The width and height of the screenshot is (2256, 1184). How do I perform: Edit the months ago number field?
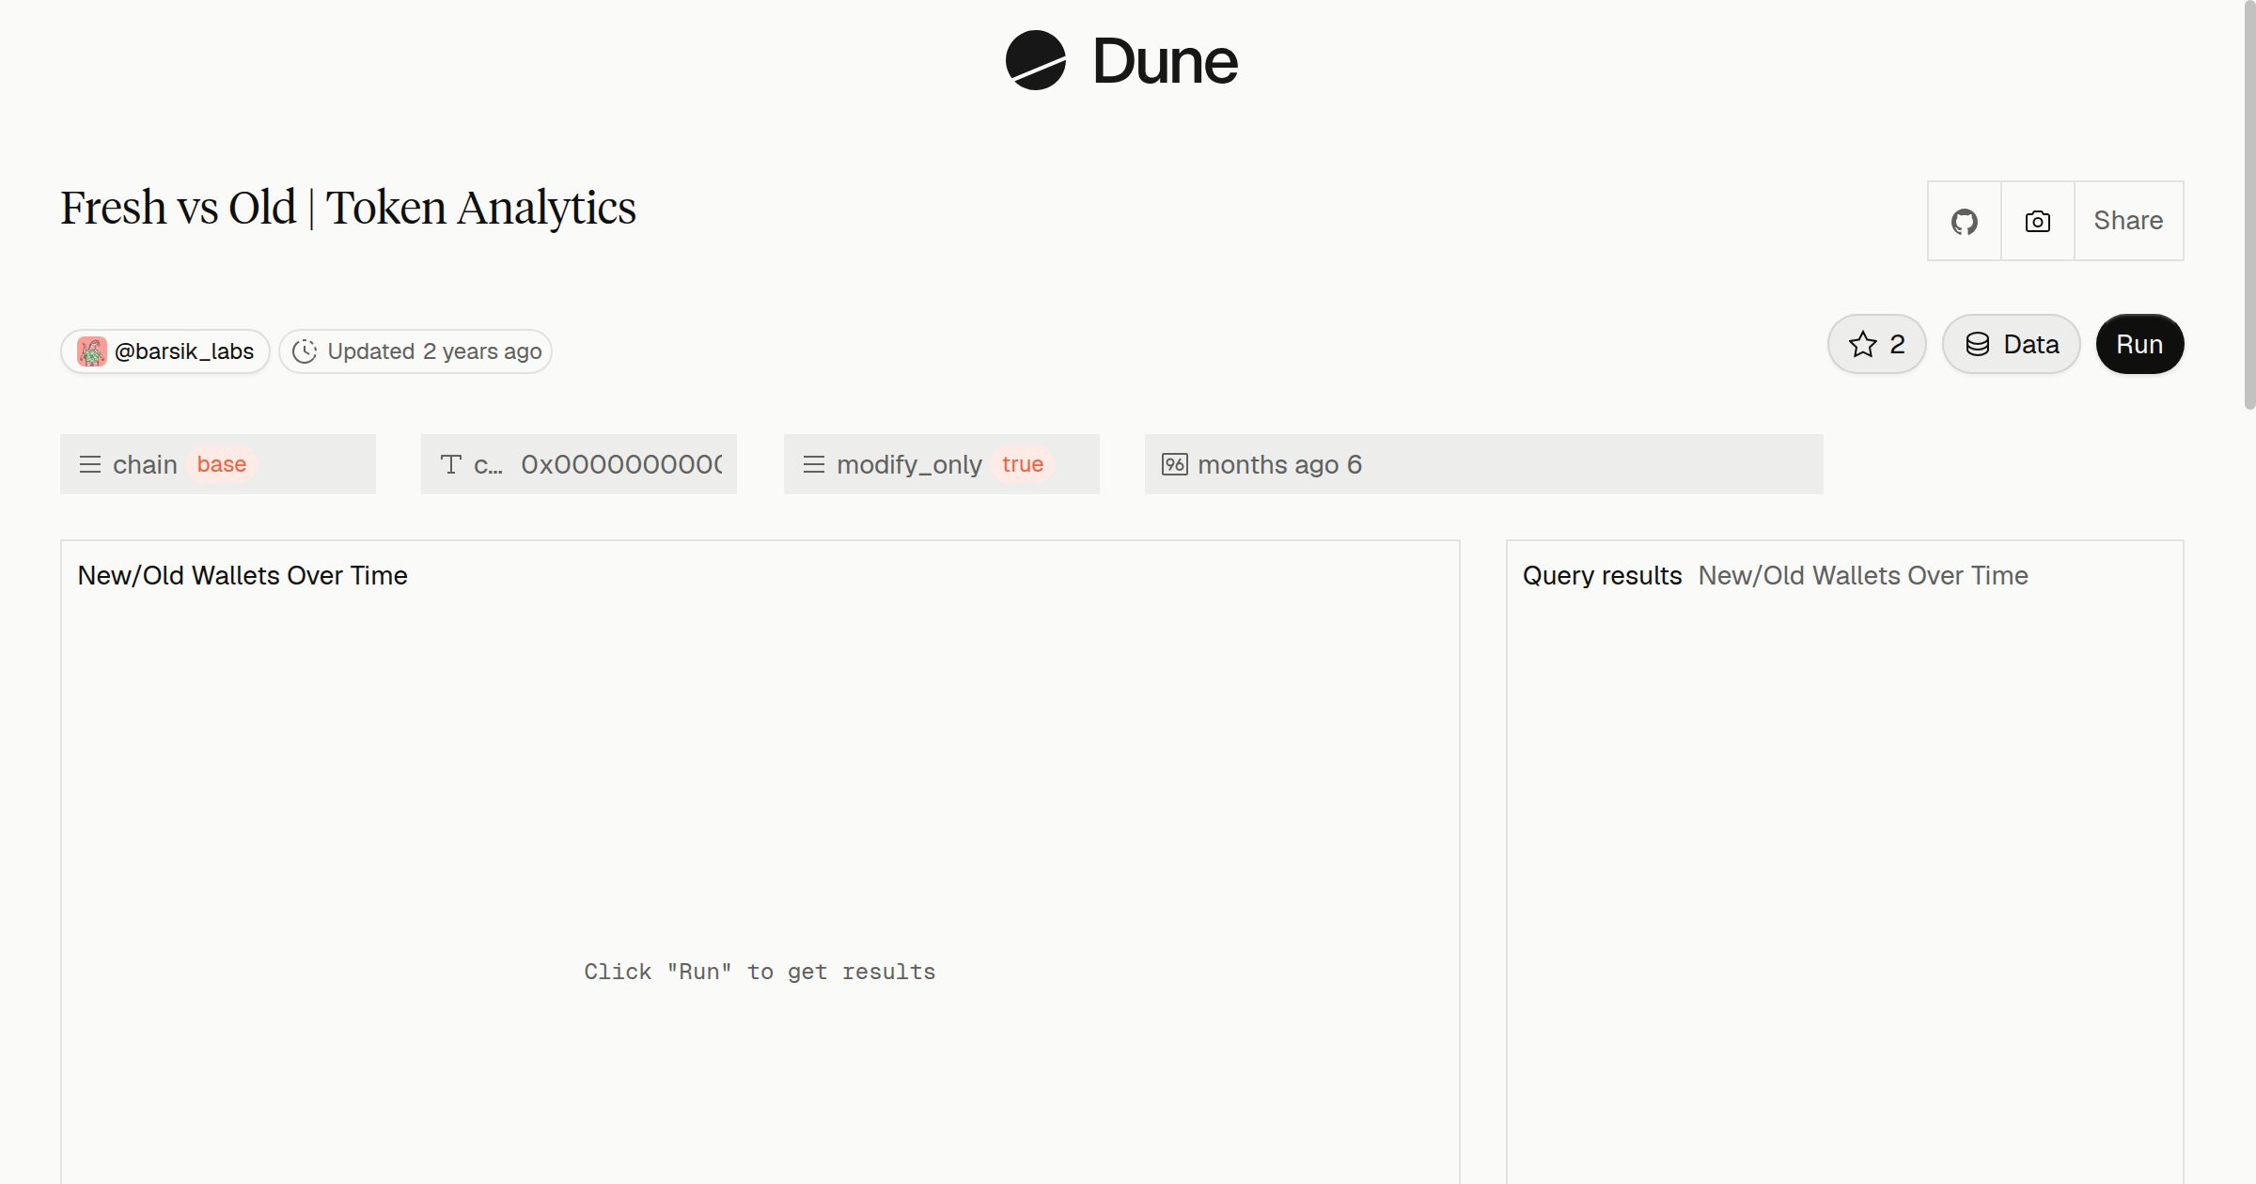point(1484,464)
